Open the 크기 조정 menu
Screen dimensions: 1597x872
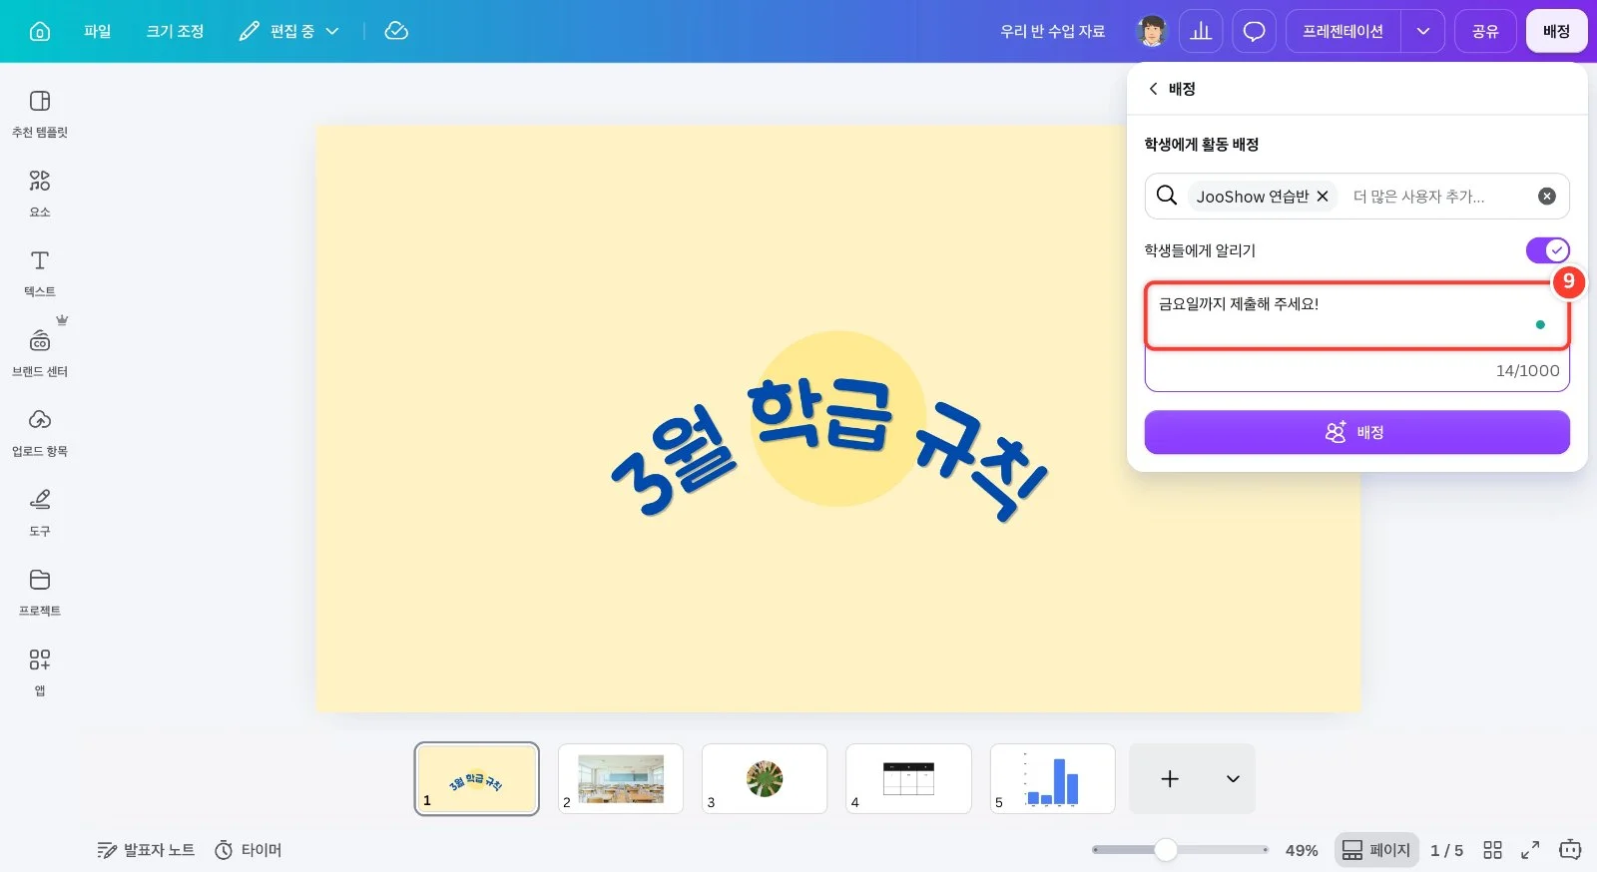[x=175, y=31]
